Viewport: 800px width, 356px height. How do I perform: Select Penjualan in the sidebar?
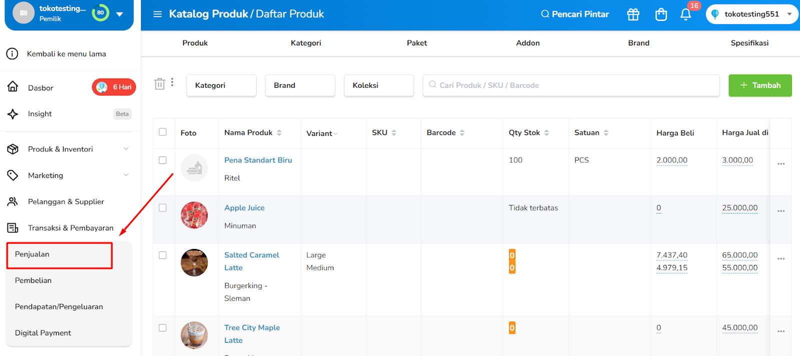(59, 255)
